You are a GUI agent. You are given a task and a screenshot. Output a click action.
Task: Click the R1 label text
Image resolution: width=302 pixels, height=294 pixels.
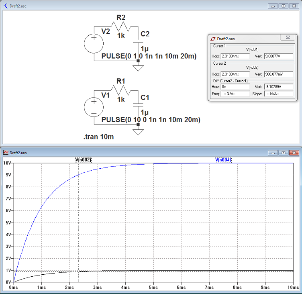coord(121,81)
